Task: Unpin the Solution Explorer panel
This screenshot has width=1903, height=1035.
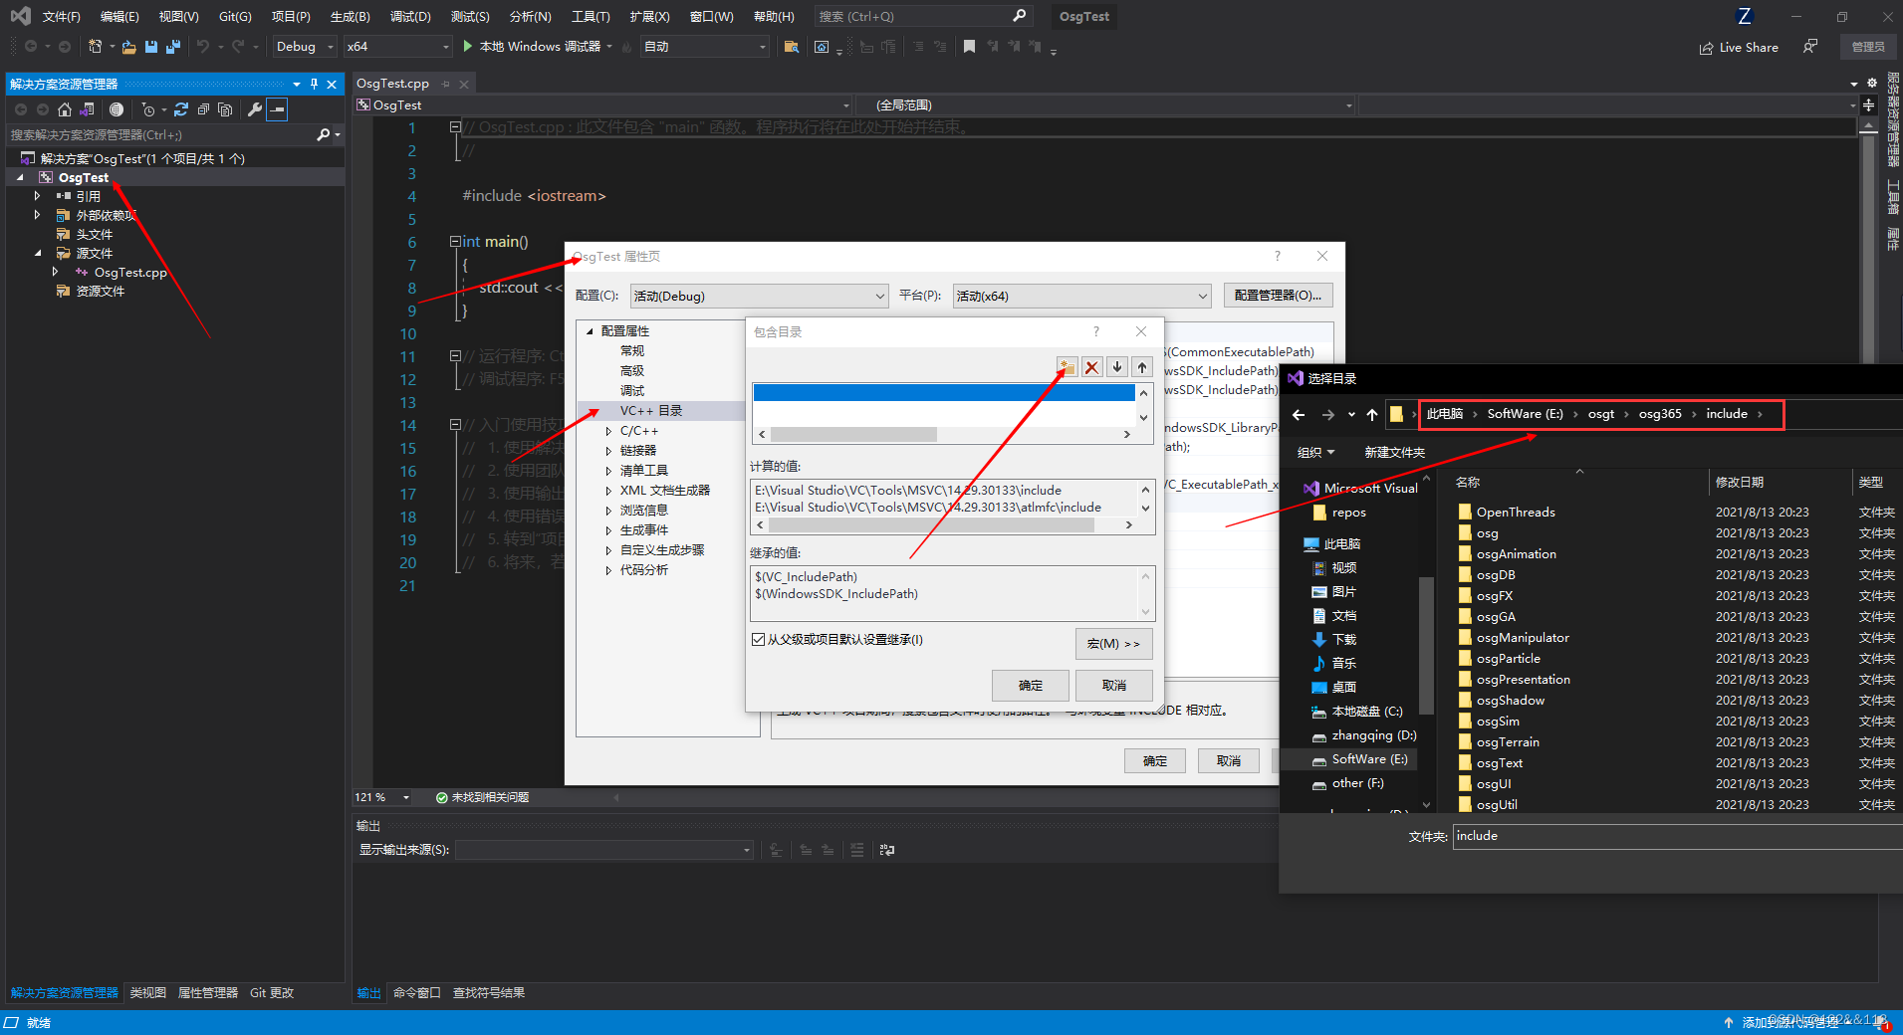Action: (313, 84)
